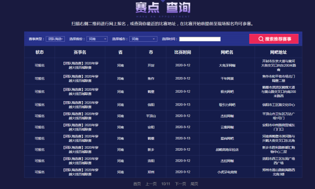Viewport: 315px width, 189px height.
Task: Click 可报名 status in the 郑州 row
Action: (x=40, y=172)
